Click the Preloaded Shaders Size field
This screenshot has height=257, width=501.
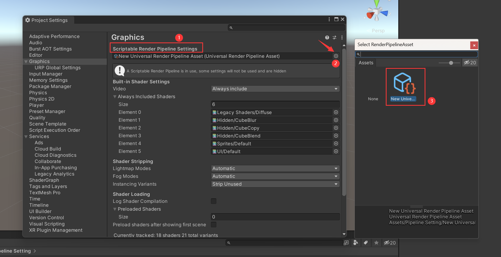[275, 217]
